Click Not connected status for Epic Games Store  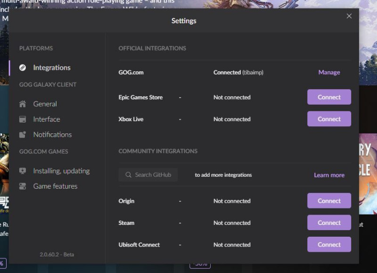coord(232,97)
